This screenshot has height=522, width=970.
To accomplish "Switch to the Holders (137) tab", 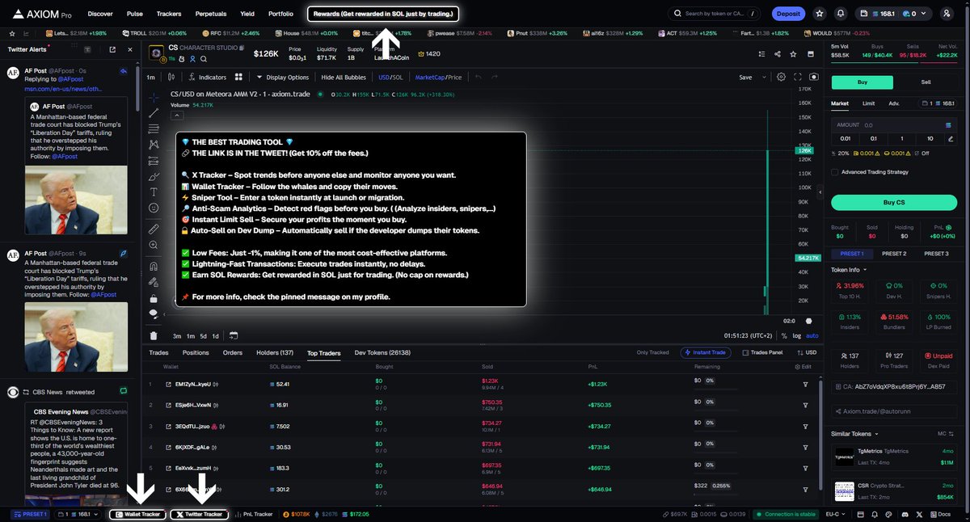I will pos(275,353).
